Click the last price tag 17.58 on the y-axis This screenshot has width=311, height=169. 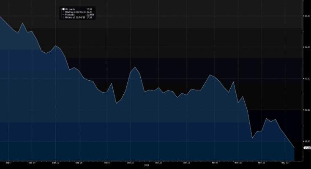coord(307,148)
